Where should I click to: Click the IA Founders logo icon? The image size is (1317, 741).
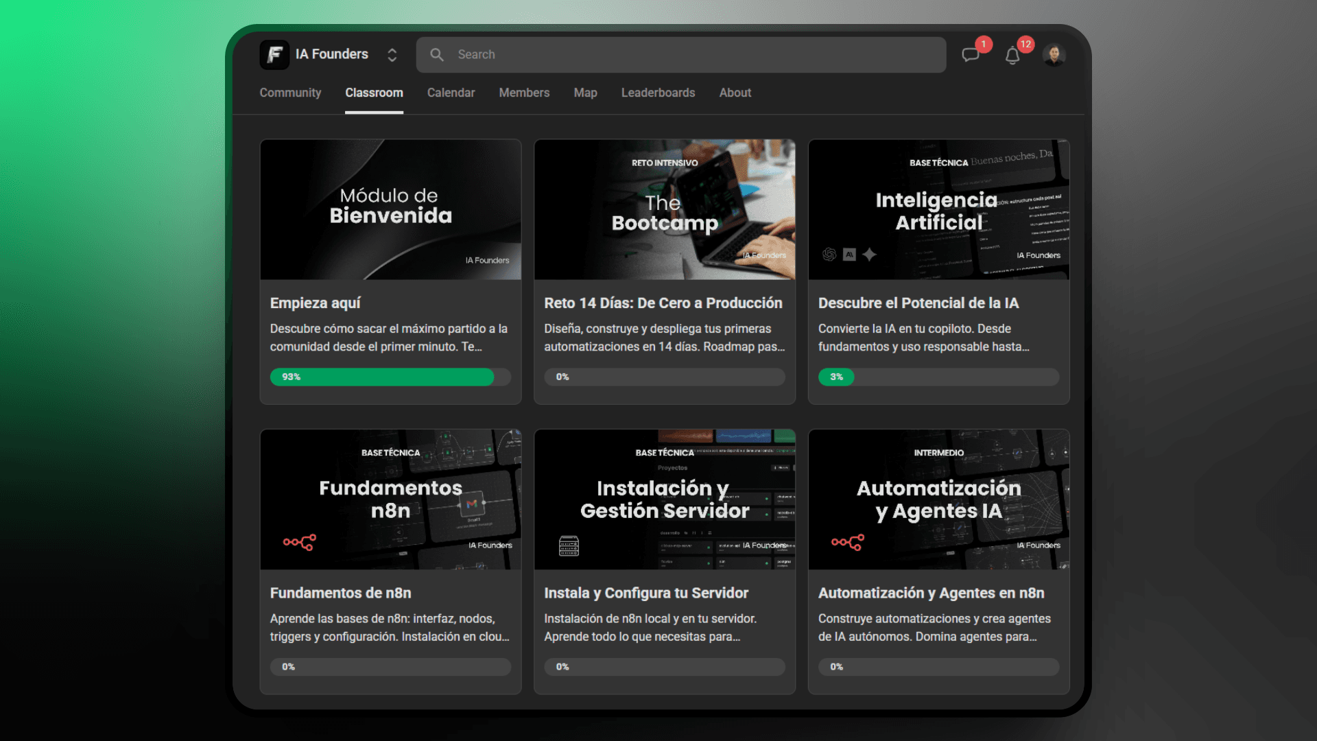click(274, 54)
